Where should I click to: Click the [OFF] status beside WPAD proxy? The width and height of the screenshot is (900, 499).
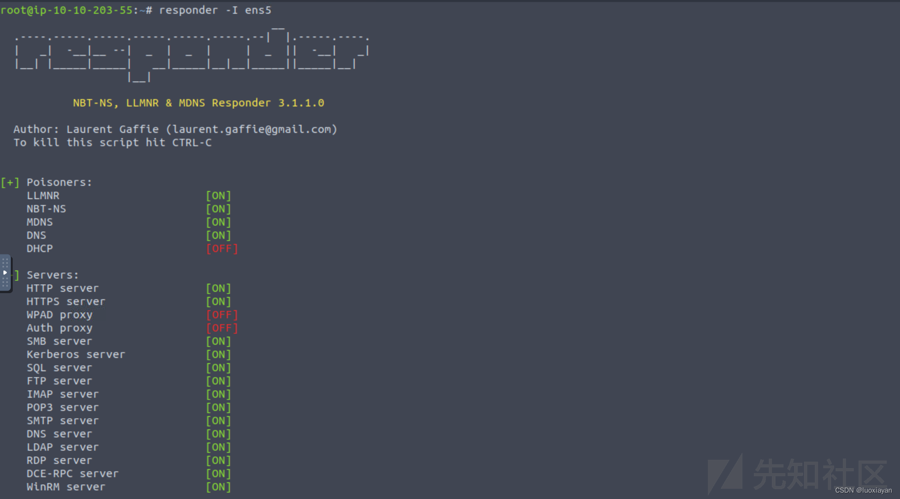pyautogui.click(x=222, y=315)
